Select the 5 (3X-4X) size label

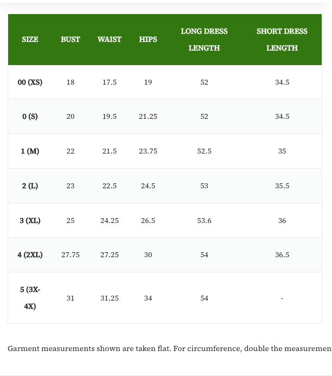pos(30,298)
